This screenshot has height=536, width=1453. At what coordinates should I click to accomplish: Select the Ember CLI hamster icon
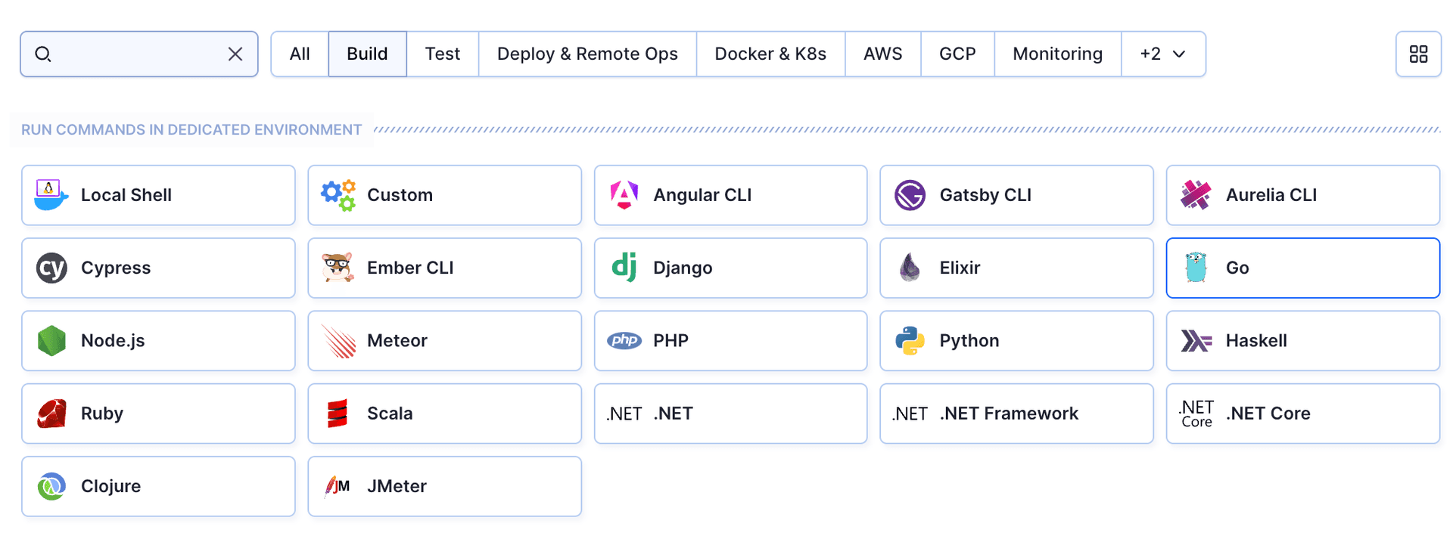[x=338, y=268]
